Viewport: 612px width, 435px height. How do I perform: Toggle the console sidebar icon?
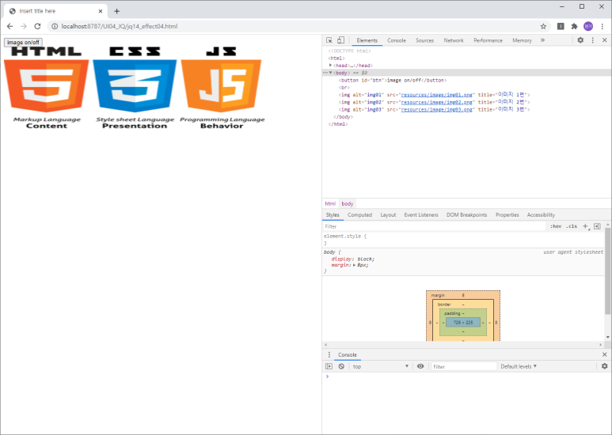tap(329, 366)
